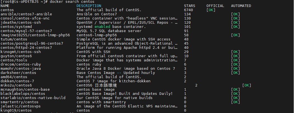294x113 pixels.
Task: Click the consol/centos-xfce-vnc image name
Action: tap(25, 18)
